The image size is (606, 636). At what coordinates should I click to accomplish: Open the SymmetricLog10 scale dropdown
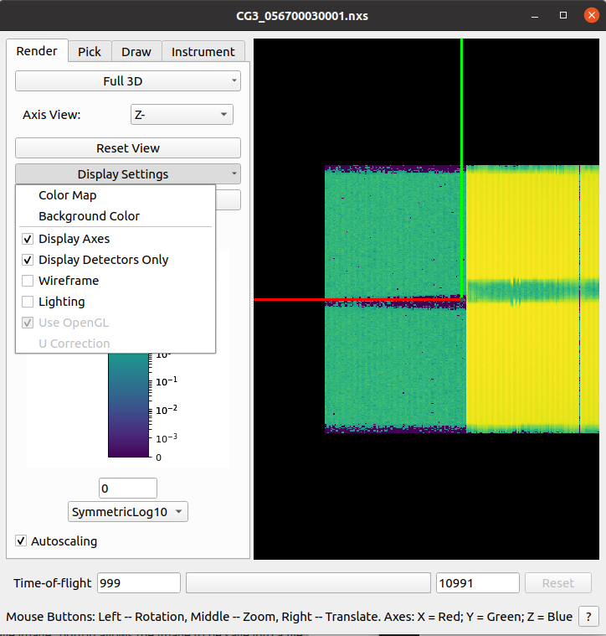(x=128, y=512)
